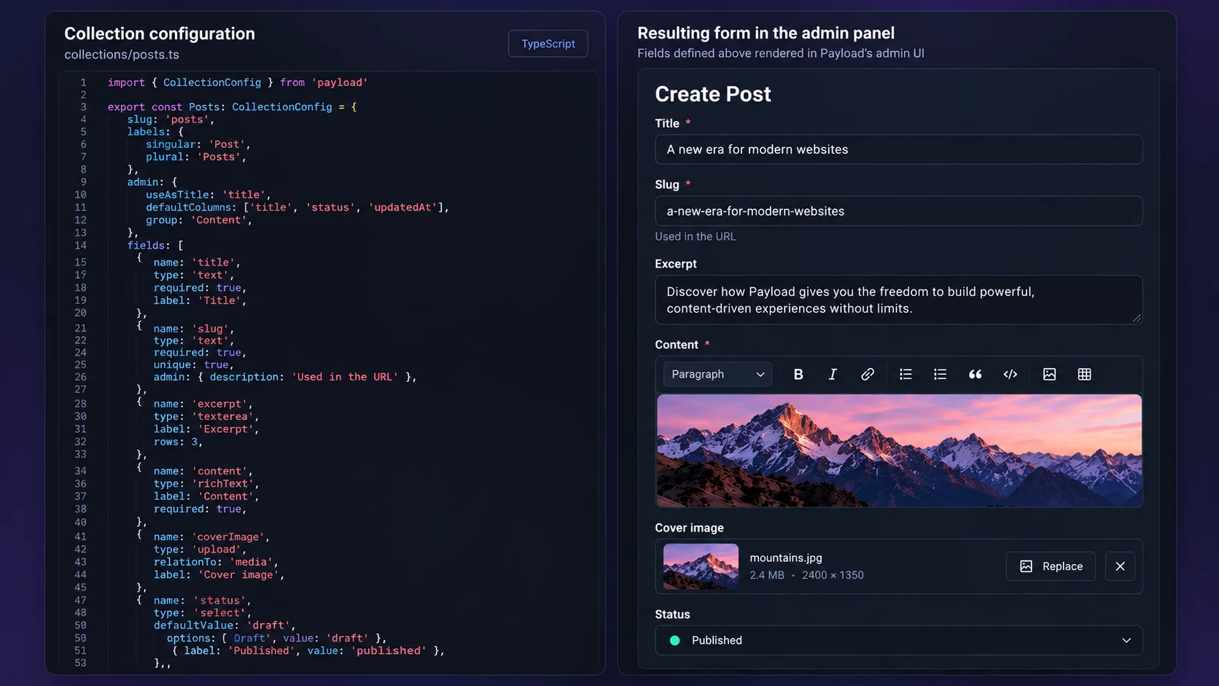
Task: Click the TypeScript language badge
Action: pos(548,44)
